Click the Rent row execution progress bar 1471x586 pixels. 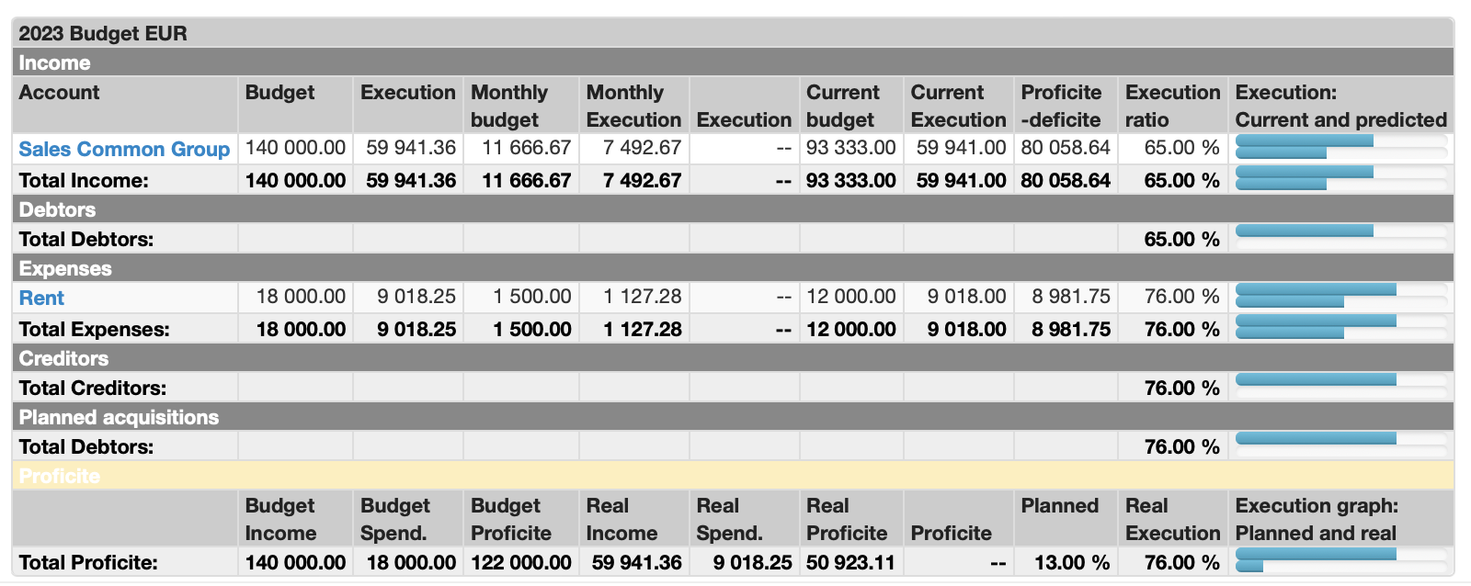tap(1340, 296)
